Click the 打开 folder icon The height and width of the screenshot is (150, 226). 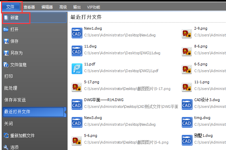coord(6,29)
